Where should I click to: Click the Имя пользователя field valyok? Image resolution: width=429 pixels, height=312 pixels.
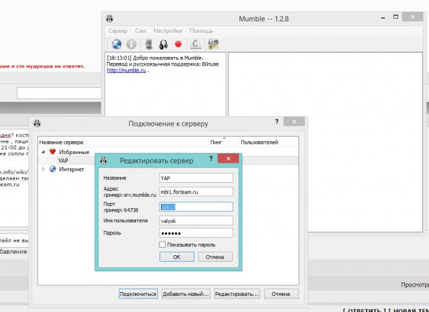[196, 221]
